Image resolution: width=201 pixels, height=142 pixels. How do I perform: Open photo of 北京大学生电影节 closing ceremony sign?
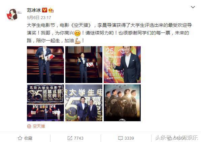45,103
